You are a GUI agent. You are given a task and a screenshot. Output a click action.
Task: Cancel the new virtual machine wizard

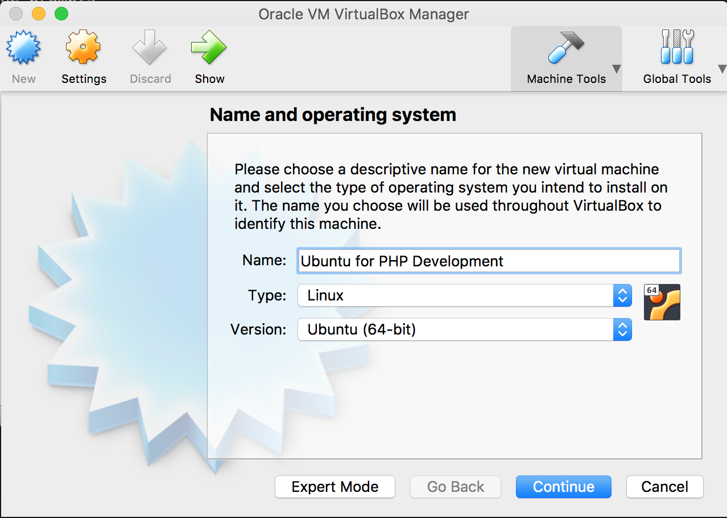[664, 487]
